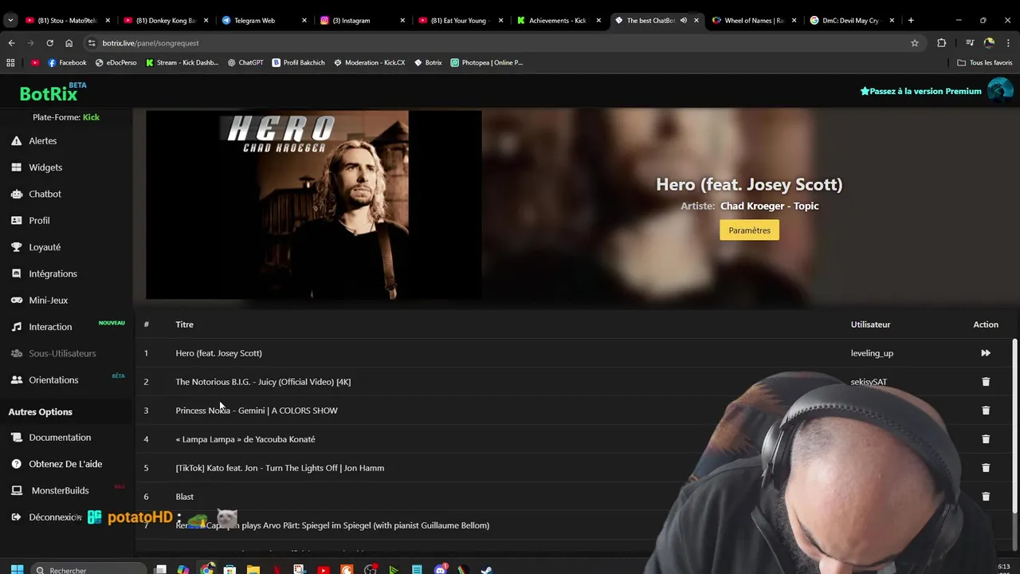Click the taskbar Rechercher search box

pos(89,569)
